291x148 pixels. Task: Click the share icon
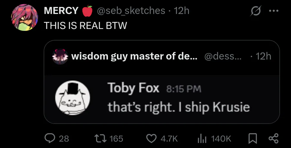point(273,138)
